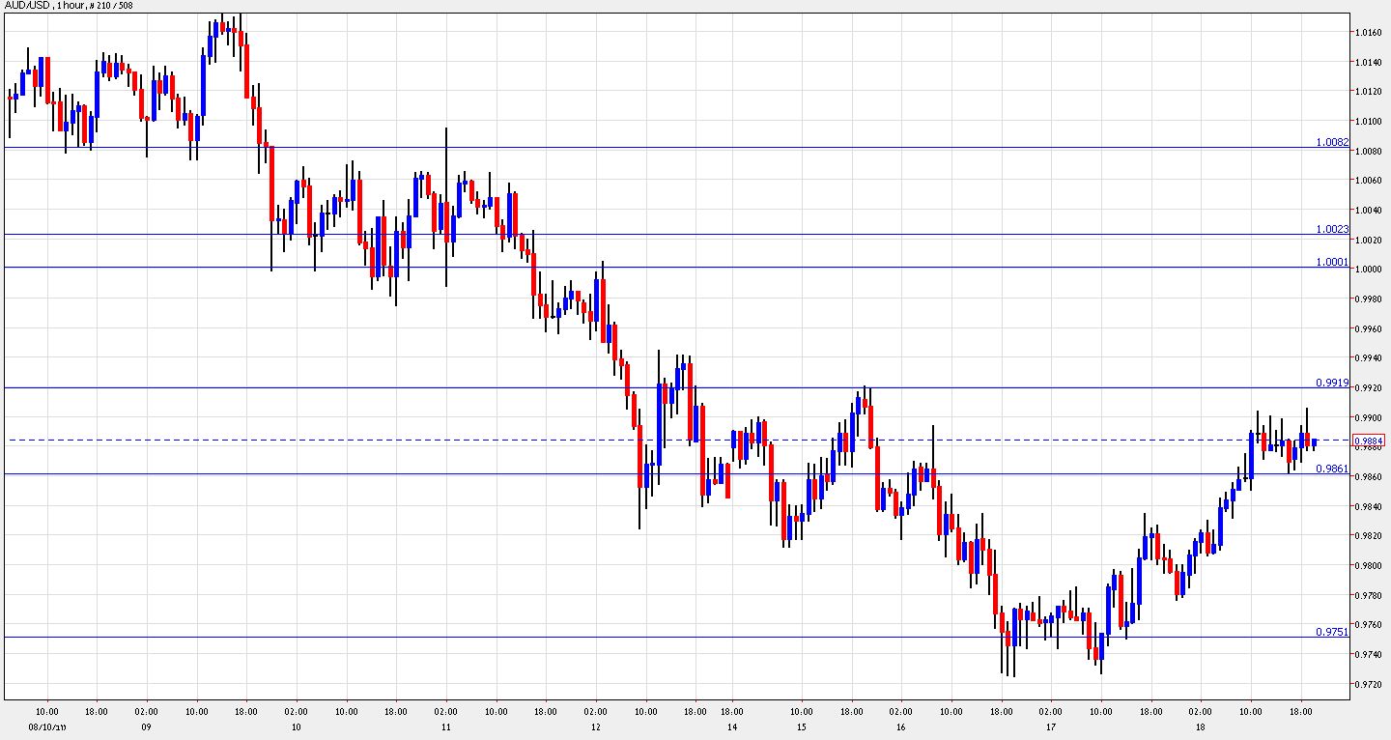The height and width of the screenshot is (740, 1391).
Task: Click the 1.0023 level line label
Action: tap(1331, 229)
